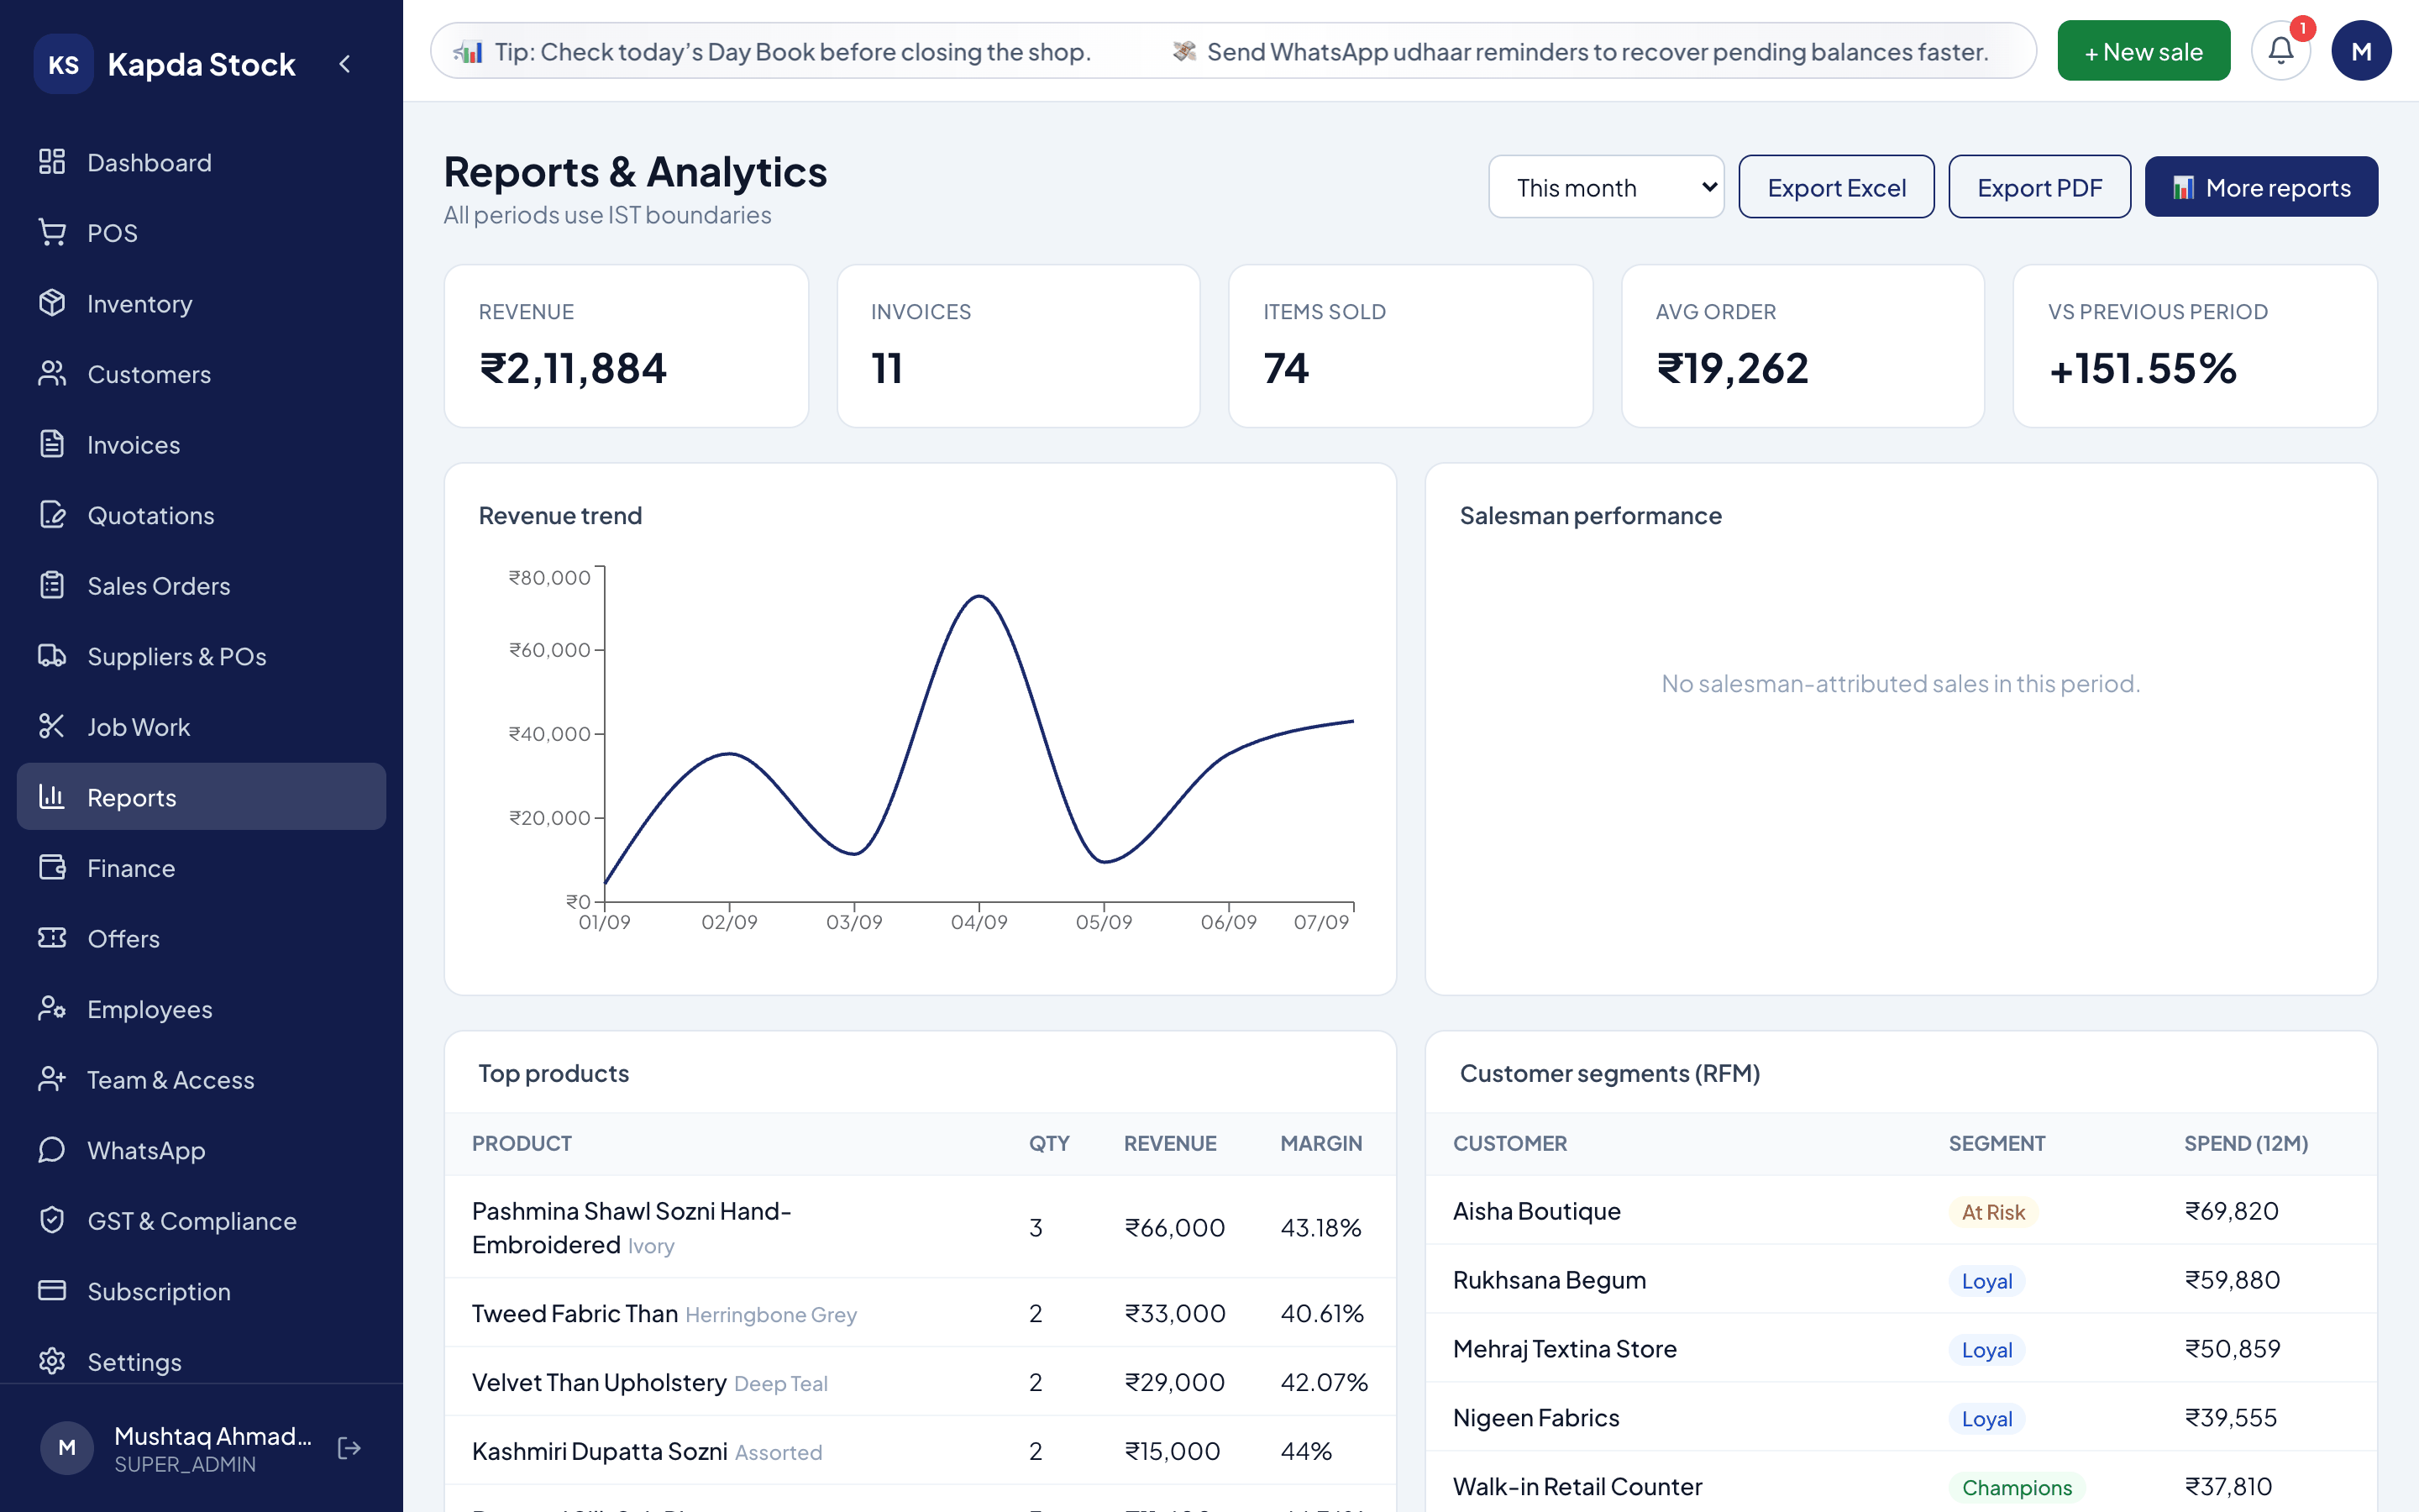Click the VS Previous Period +151.55% card
This screenshot has width=2419, height=1512.
click(x=2194, y=346)
